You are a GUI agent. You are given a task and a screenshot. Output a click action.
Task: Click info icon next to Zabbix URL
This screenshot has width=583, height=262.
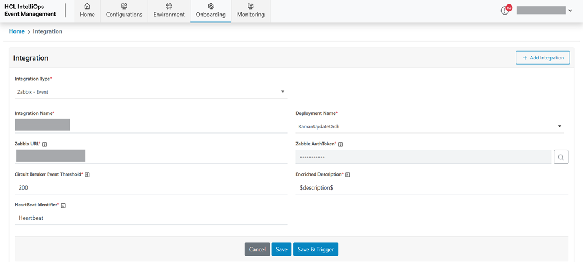pos(44,144)
